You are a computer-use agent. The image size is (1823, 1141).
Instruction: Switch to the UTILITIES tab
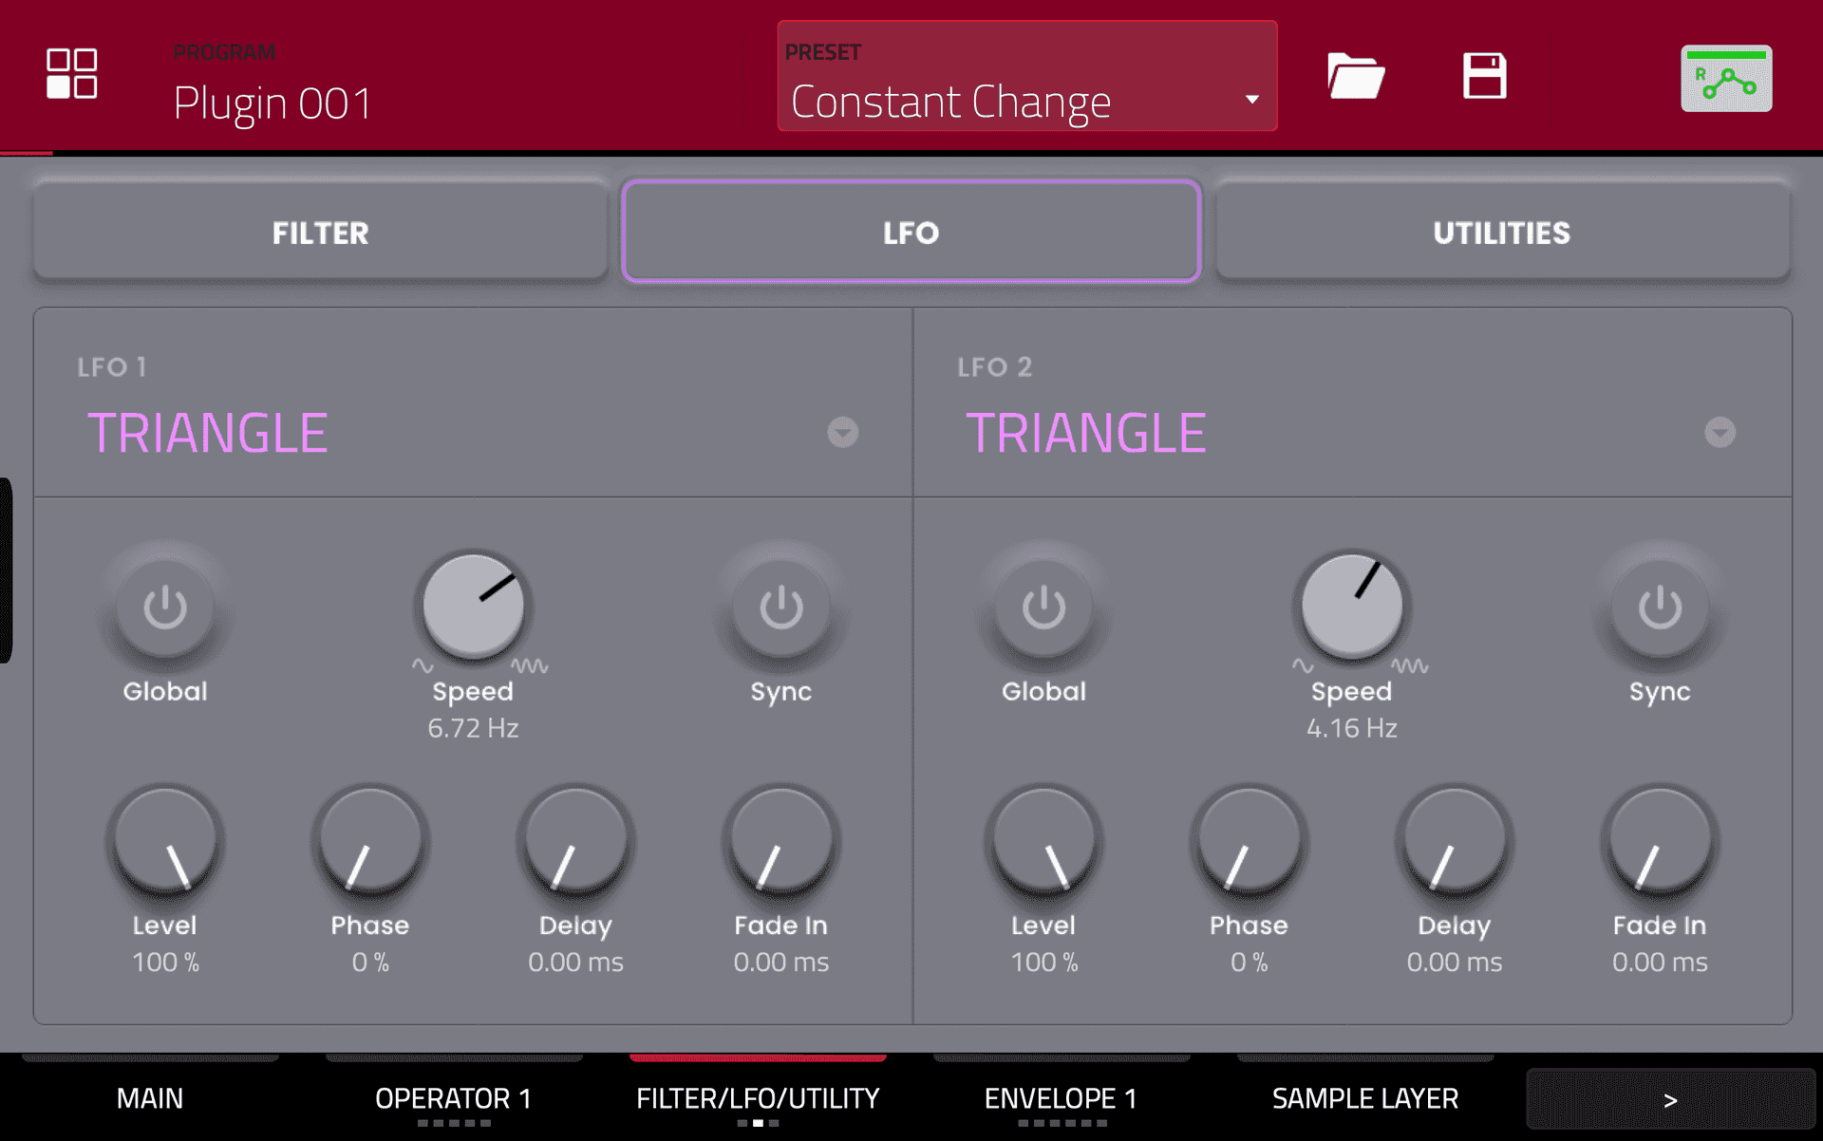tap(1501, 233)
